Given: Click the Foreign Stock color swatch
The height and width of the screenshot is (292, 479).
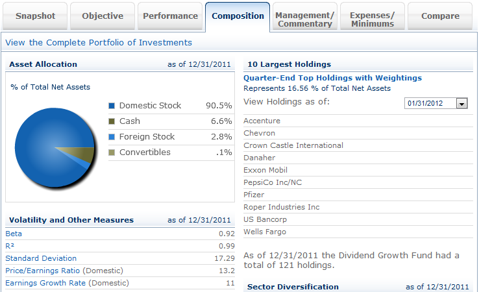Looking at the screenshot, I should [112, 137].
